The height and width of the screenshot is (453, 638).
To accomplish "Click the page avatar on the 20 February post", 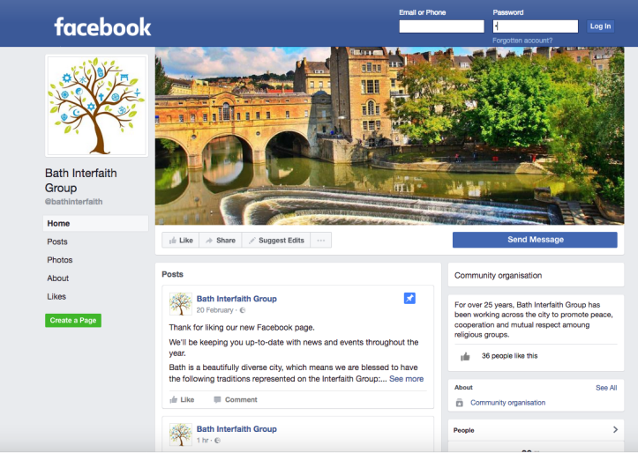I will [x=181, y=304].
